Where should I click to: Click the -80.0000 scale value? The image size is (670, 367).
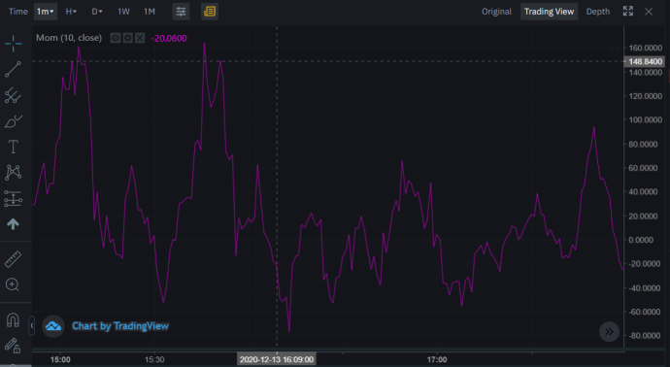click(645, 336)
